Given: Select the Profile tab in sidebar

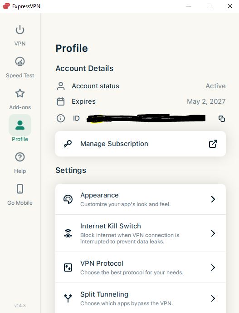Looking at the screenshot, I should tap(20, 129).
